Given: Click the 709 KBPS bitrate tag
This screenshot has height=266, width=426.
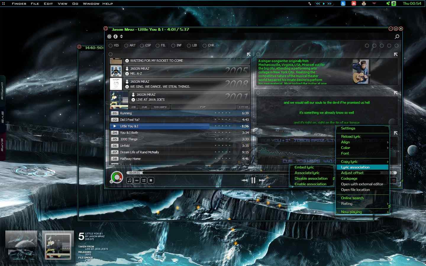Looking at the screenshot, I should 160,107.
